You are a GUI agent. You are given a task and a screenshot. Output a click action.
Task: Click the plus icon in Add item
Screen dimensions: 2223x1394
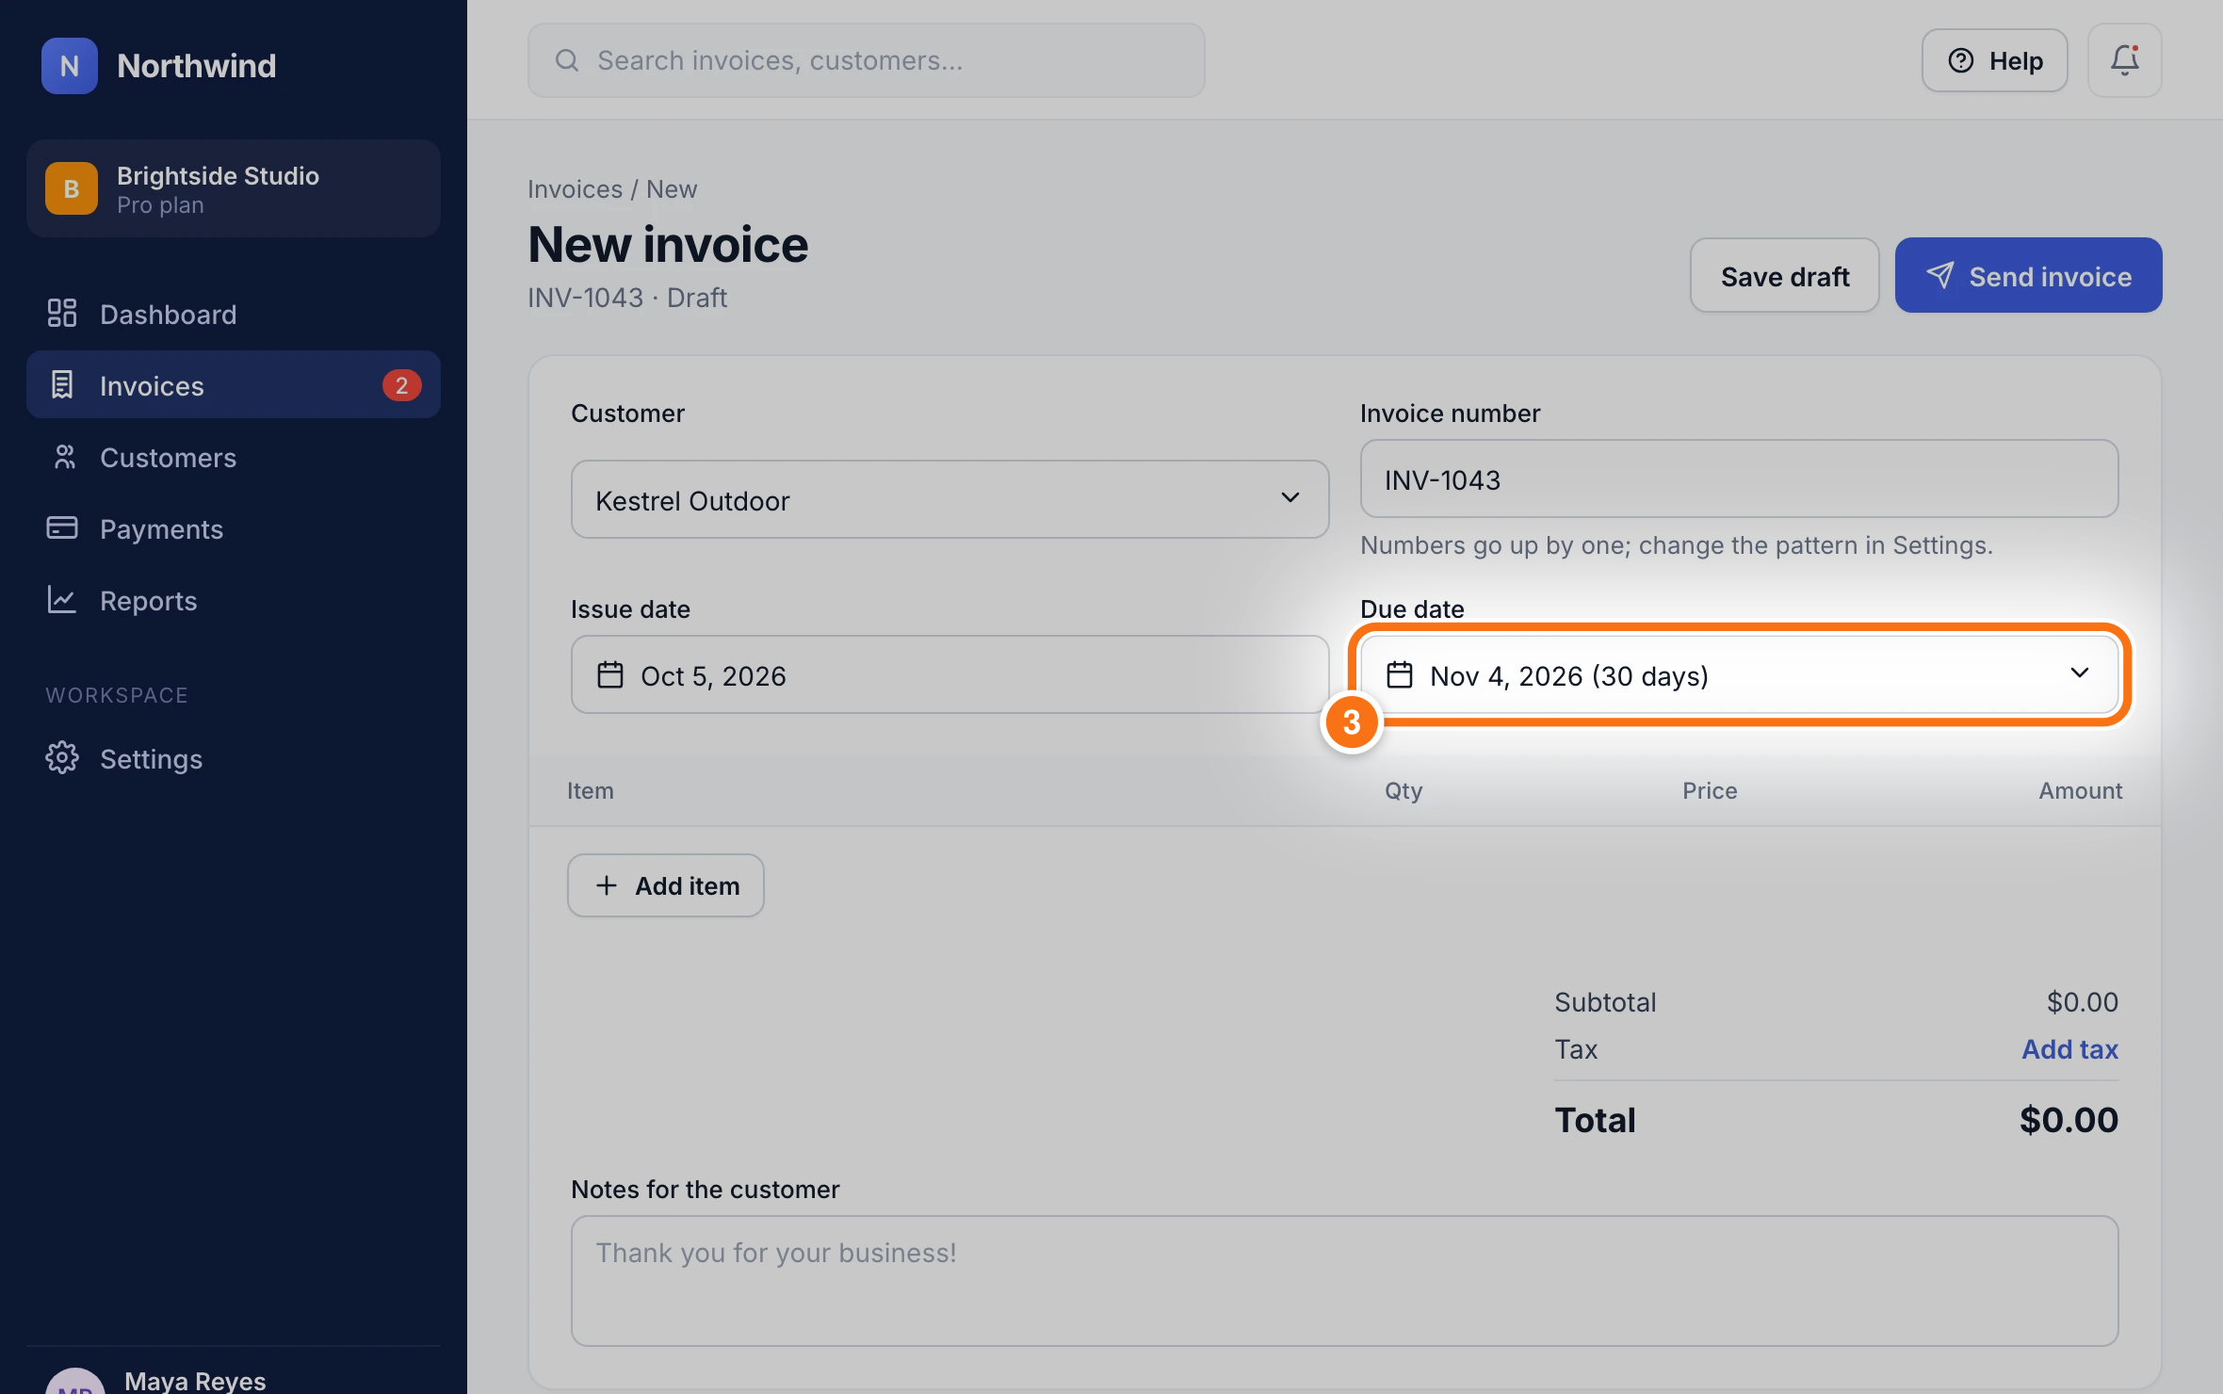point(607,886)
